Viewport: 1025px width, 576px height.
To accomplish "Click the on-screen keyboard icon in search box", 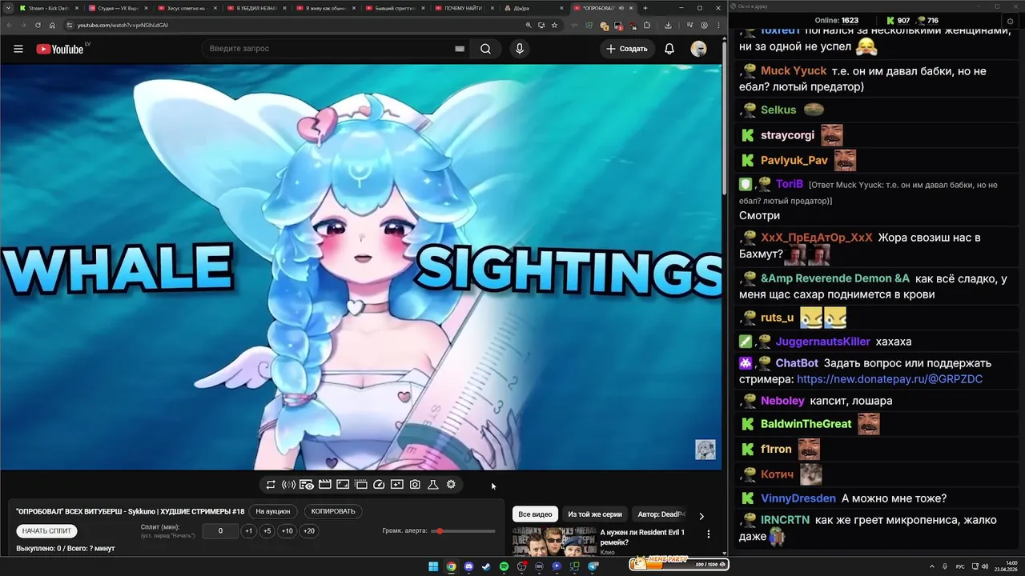I will click(x=460, y=49).
